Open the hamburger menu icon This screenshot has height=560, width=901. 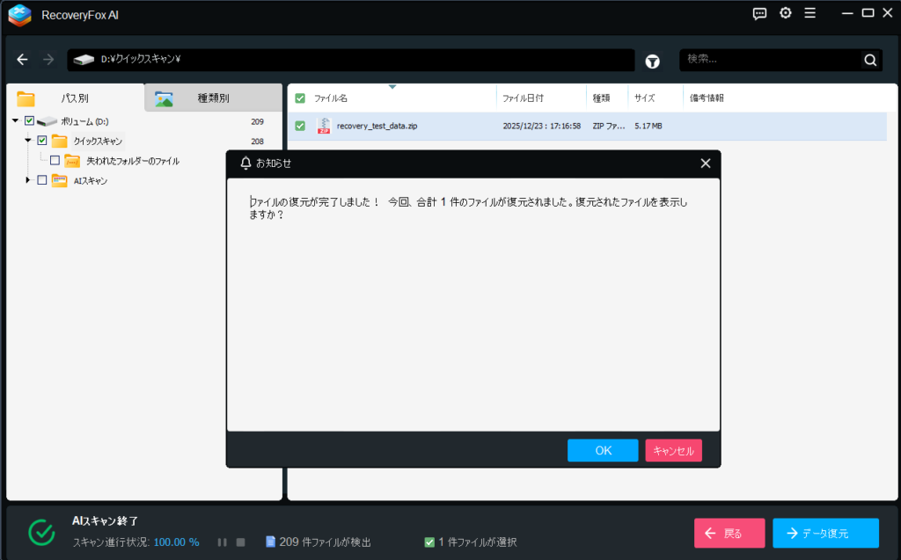(x=809, y=13)
